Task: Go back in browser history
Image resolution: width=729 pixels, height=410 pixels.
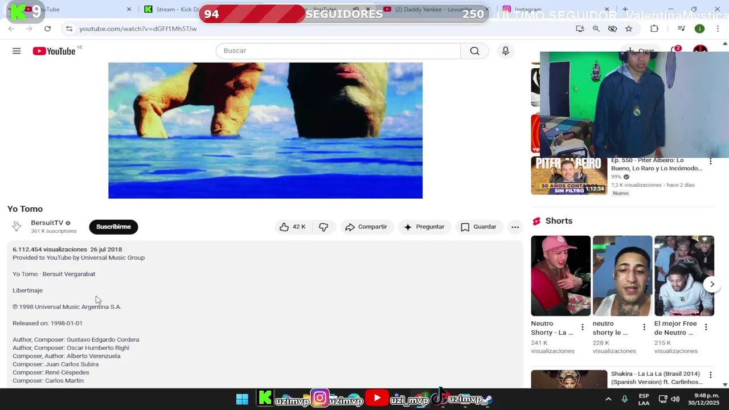Action: click(x=11, y=28)
